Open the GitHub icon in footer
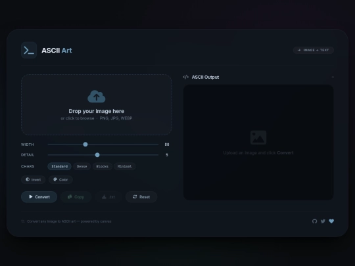355x266 pixels. 314,221
